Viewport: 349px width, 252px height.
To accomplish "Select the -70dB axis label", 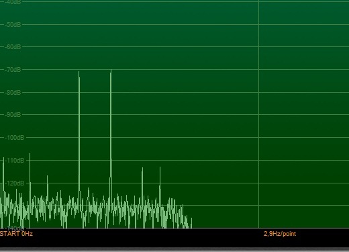I will point(13,70).
